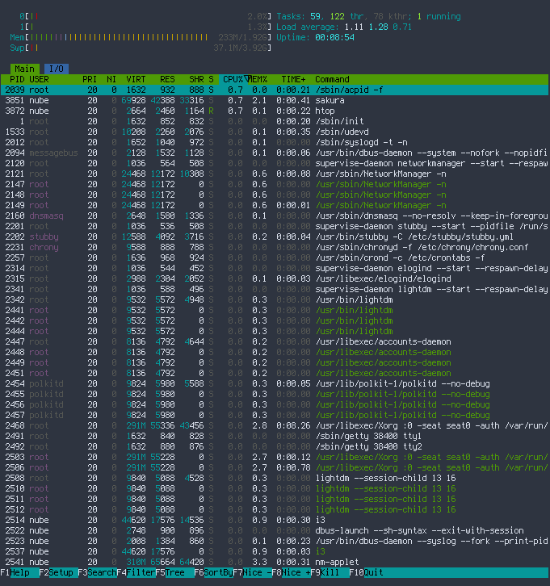This screenshot has height=586, width=550.
Task: Select Xorg process row PID 2468
Action: (x=275, y=425)
